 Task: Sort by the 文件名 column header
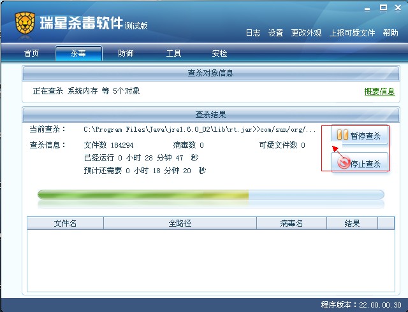[x=65, y=223]
